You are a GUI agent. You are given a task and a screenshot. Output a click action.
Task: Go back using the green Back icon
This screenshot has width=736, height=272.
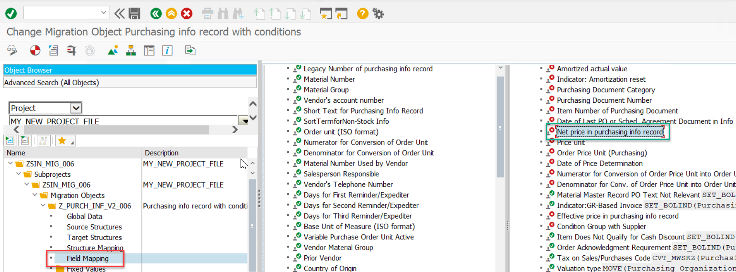coord(156,14)
